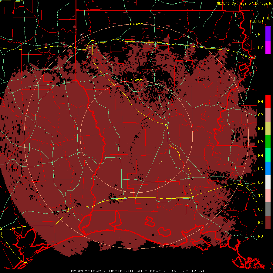Screen dimensions: 273x273
Task: Click the "20 OCT 25" date in the caption
Action: (x=176, y=271)
